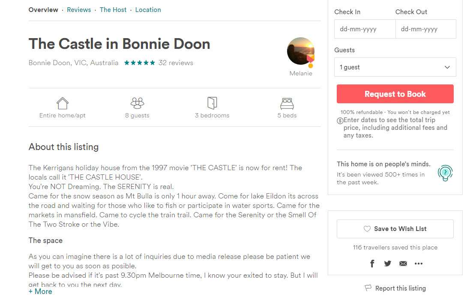Switch to the Reviews section
The width and height of the screenshot is (467, 306).
79,9
